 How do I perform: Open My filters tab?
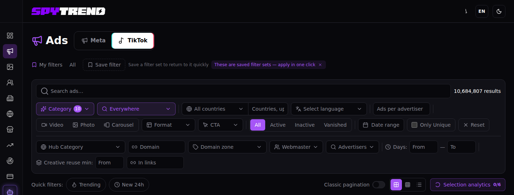(47, 65)
